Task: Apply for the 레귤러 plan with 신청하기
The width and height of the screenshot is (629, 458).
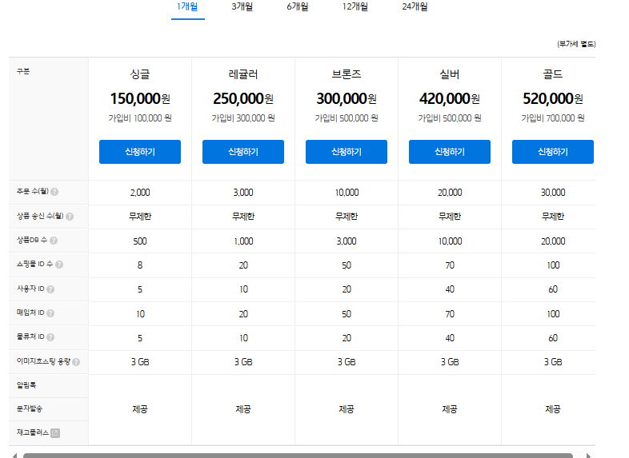Action: coord(243,152)
